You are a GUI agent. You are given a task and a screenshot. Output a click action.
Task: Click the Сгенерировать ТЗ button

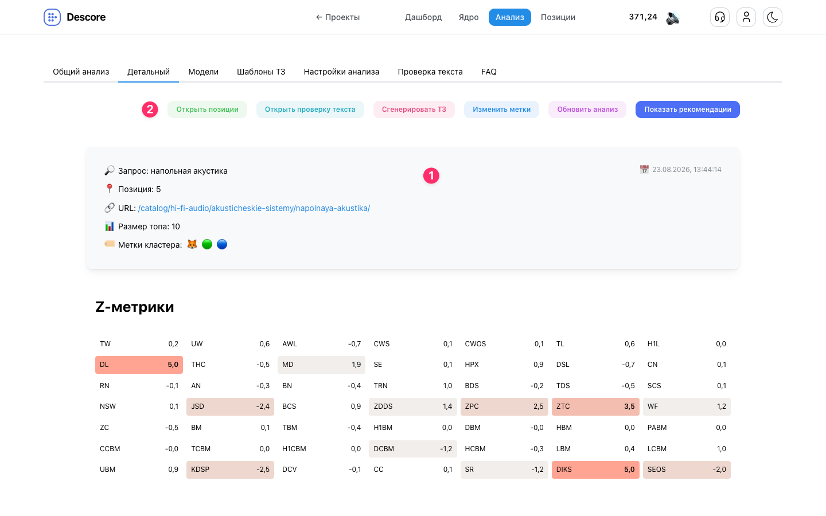coord(414,110)
